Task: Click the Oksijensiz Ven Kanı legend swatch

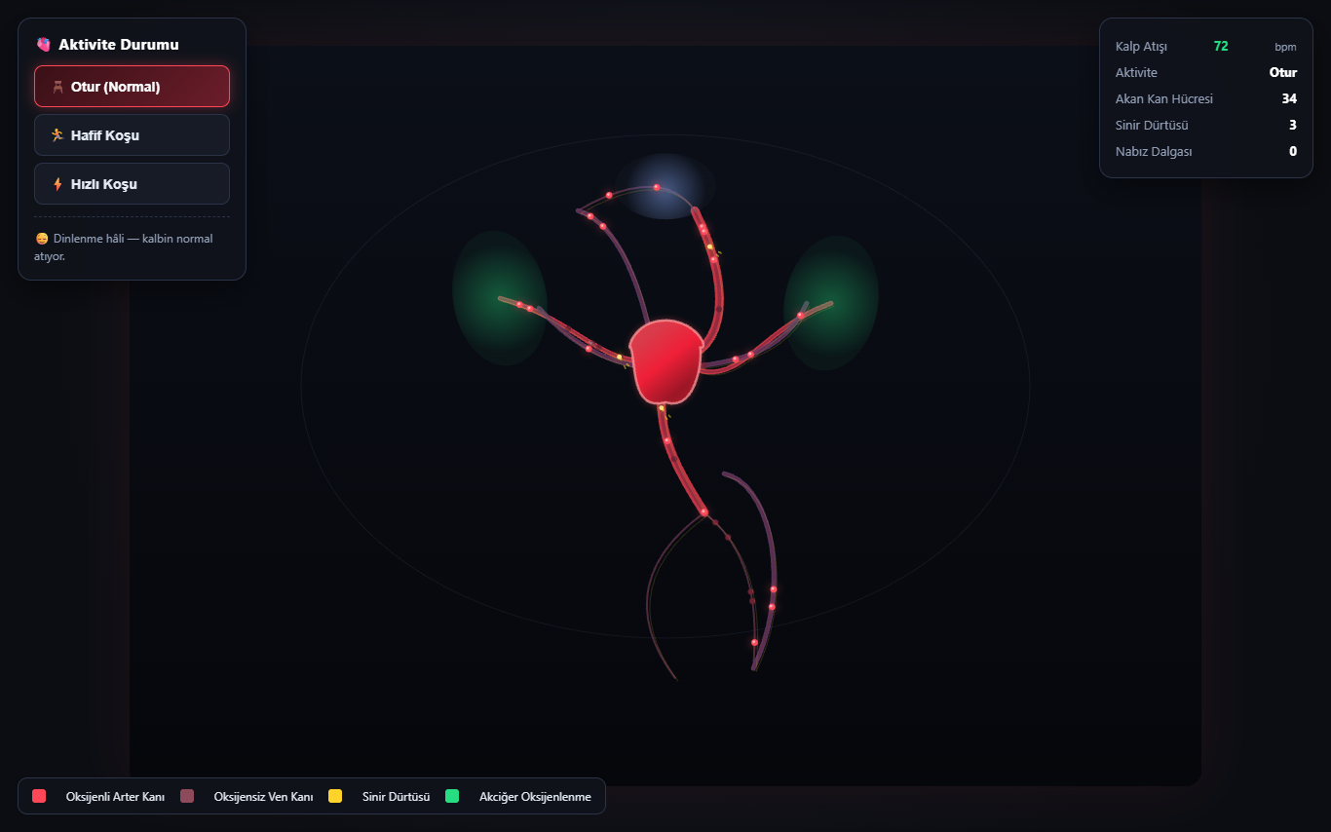Action: 187,796
